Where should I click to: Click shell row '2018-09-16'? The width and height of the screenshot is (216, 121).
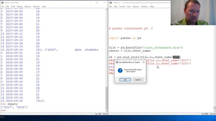22,101
